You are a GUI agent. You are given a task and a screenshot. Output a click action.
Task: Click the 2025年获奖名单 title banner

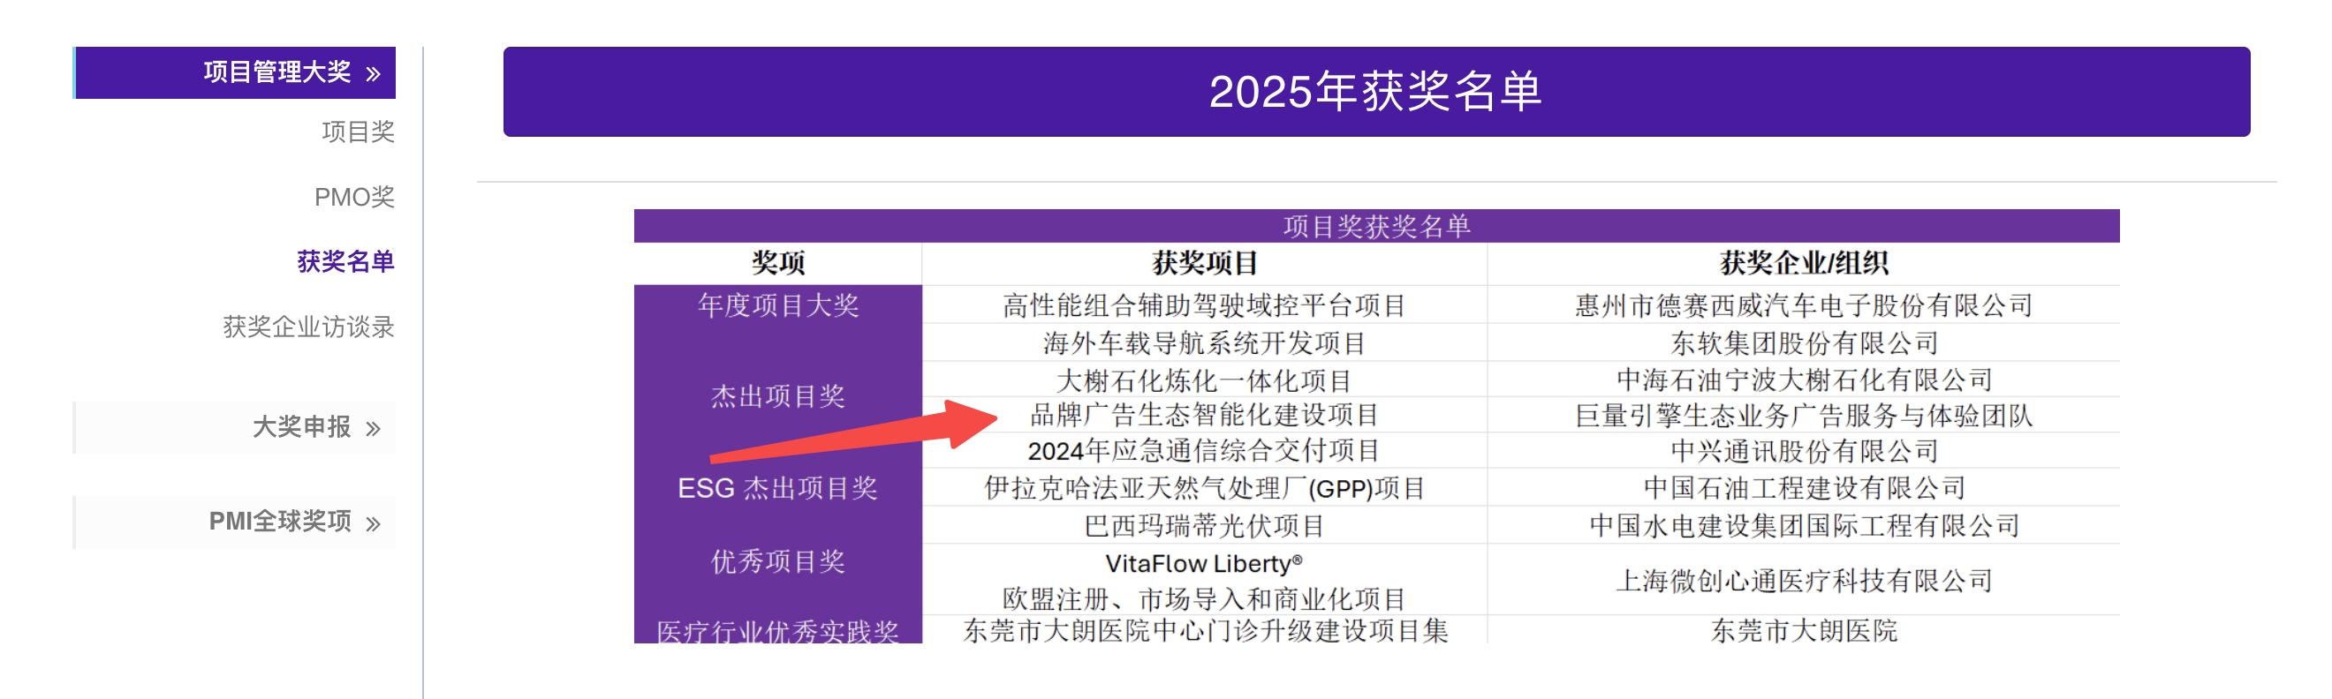click(x=1375, y=93)
